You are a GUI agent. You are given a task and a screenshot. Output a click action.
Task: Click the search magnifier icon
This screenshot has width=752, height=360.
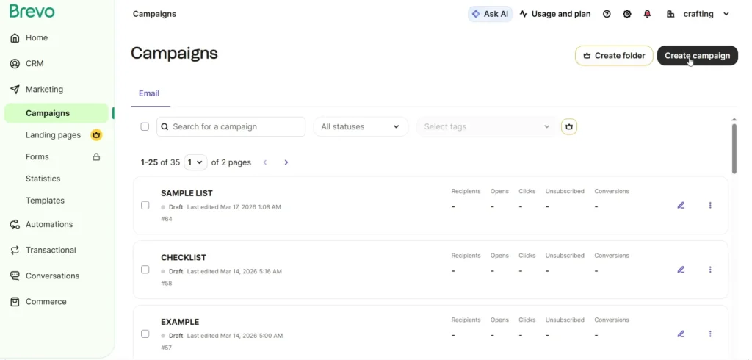(164, 126)
